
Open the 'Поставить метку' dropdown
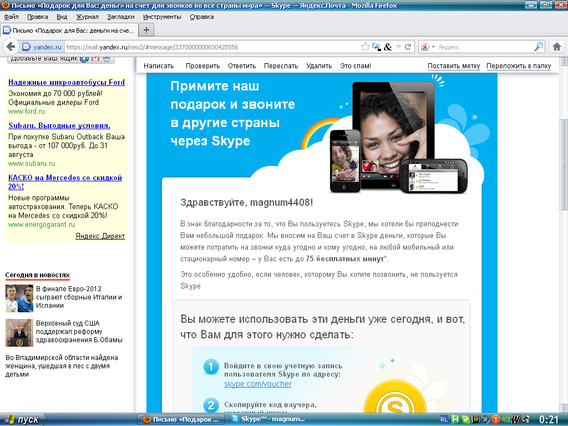pyautogui.click(x=454, y=66)
